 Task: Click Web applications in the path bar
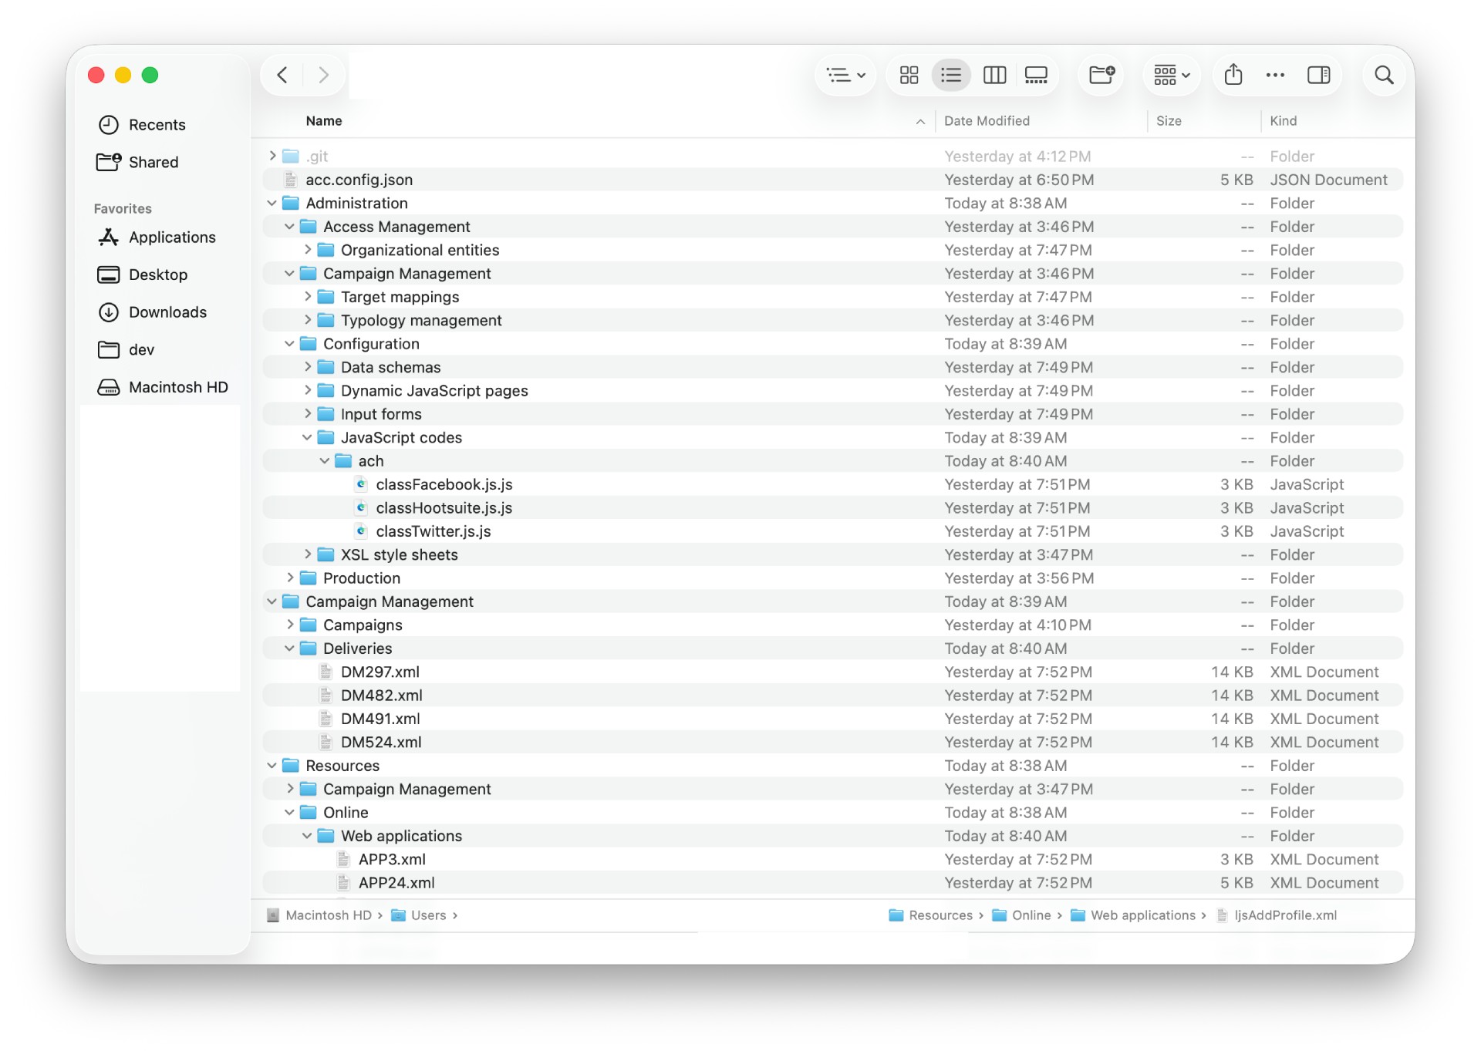click(1142, 915)
